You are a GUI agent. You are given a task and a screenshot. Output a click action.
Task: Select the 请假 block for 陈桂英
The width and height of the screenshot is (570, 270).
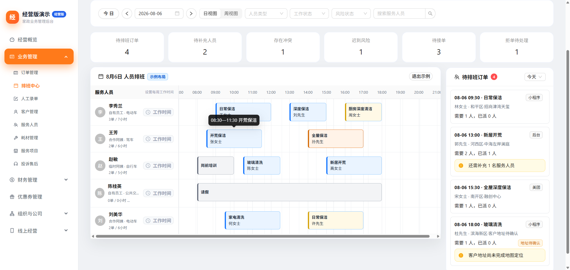tap(289, 192)
